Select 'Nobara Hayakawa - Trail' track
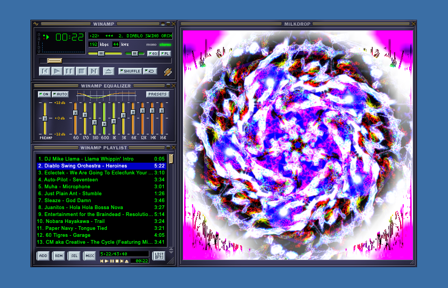The height and width of the screenshot is (288, 448). 101,221
